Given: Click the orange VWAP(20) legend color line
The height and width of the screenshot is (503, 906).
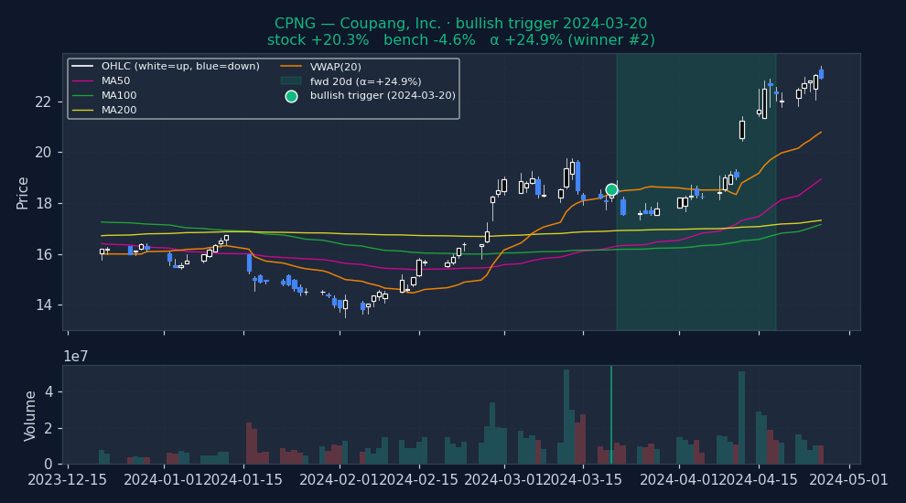Looking at the screenshot, I should tap(291, 67).
